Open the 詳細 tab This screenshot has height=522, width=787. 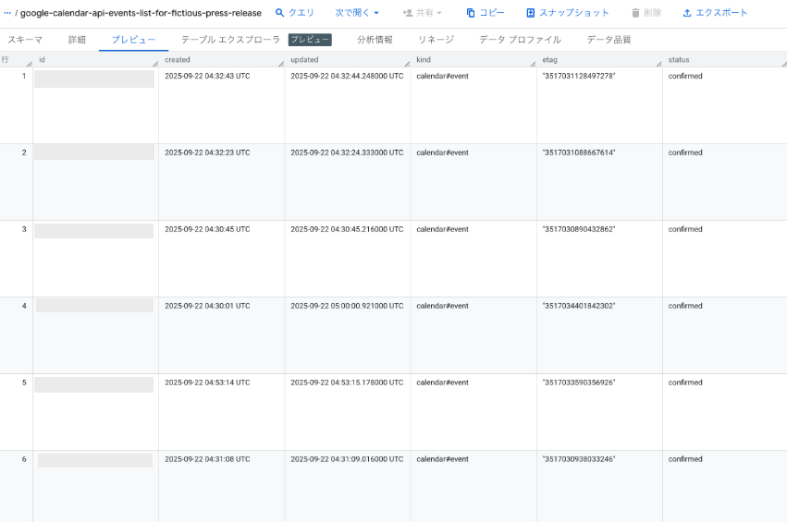(77, 40)
